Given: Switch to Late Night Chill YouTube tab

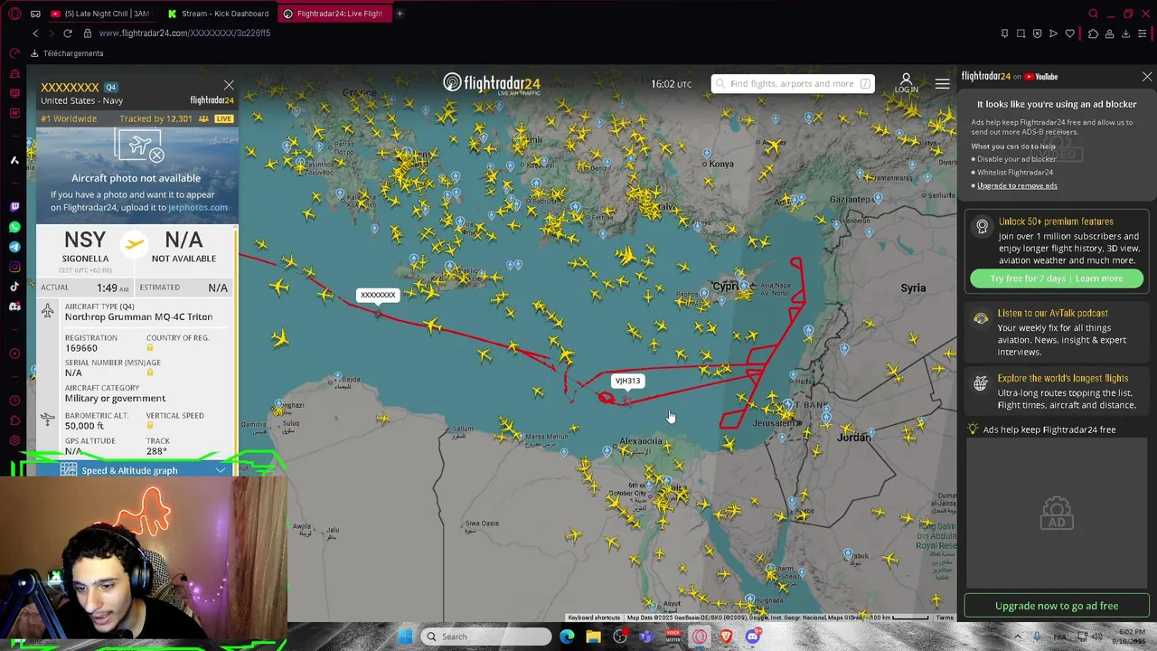Looking at the screenshot, I should pyautogui.click(x=100, y=14).
